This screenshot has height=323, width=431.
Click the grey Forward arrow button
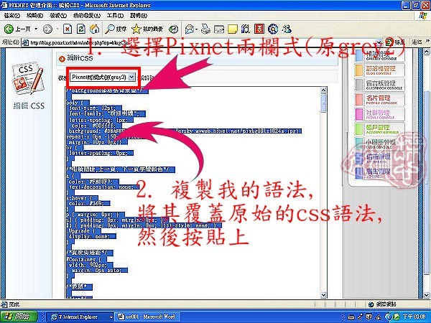(47, 29)
